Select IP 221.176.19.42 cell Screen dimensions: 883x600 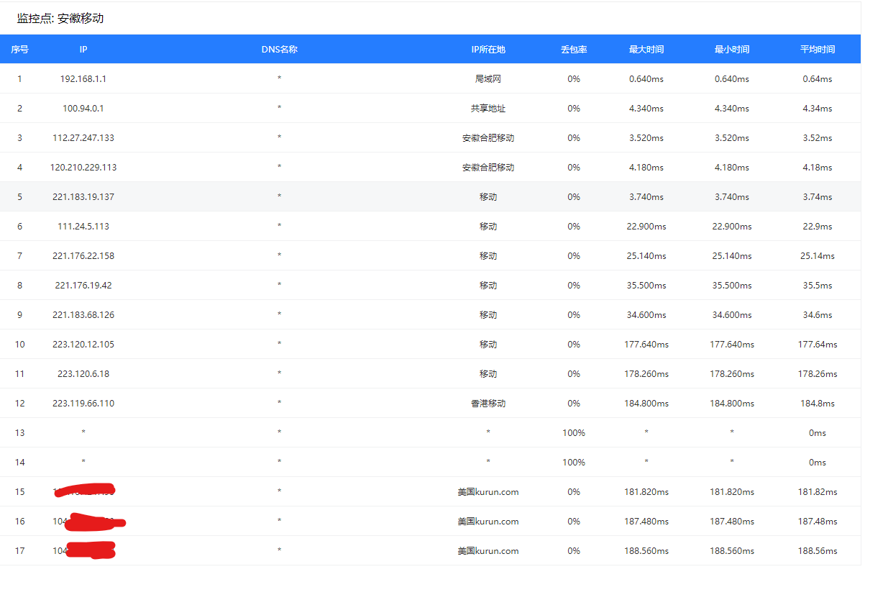(x=83, y=286)
